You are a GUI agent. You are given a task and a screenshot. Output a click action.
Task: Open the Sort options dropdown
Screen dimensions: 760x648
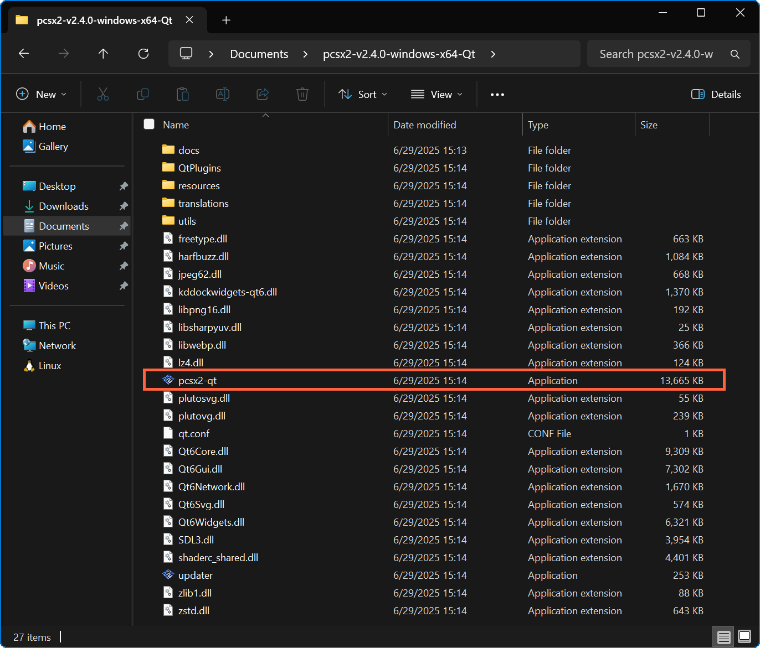pyautogui.click(x=362, y=94)
